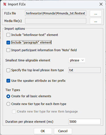Click the Media file(s) text field

click(x=56, y=21)
